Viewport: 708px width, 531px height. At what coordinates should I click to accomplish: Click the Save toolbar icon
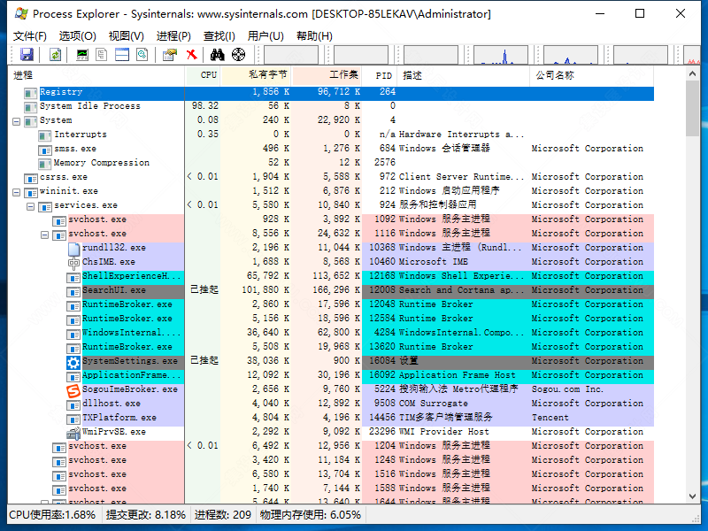pyautogui.click(x=27, y=55)
